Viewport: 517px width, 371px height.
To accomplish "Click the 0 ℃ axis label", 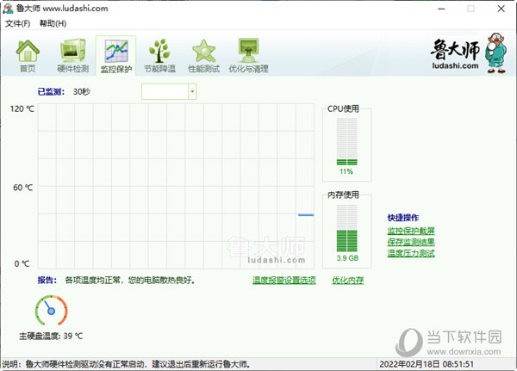I will pos(22,263).
